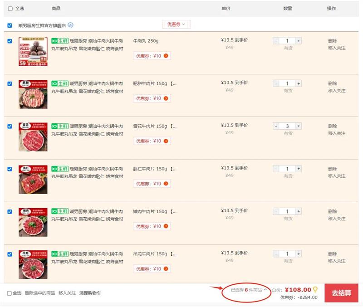
Task: Click 清理购物车 in the bottom bar
Action: click(x=90, y=293)
